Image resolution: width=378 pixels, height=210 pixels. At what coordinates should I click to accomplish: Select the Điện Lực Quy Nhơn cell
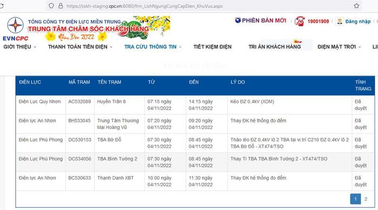pyautogui.click(x=40, y=102)
